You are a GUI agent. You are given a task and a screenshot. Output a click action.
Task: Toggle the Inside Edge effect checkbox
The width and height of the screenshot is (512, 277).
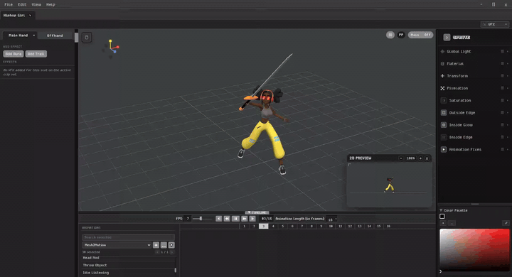pyautogui.click(x=444, y=137)
